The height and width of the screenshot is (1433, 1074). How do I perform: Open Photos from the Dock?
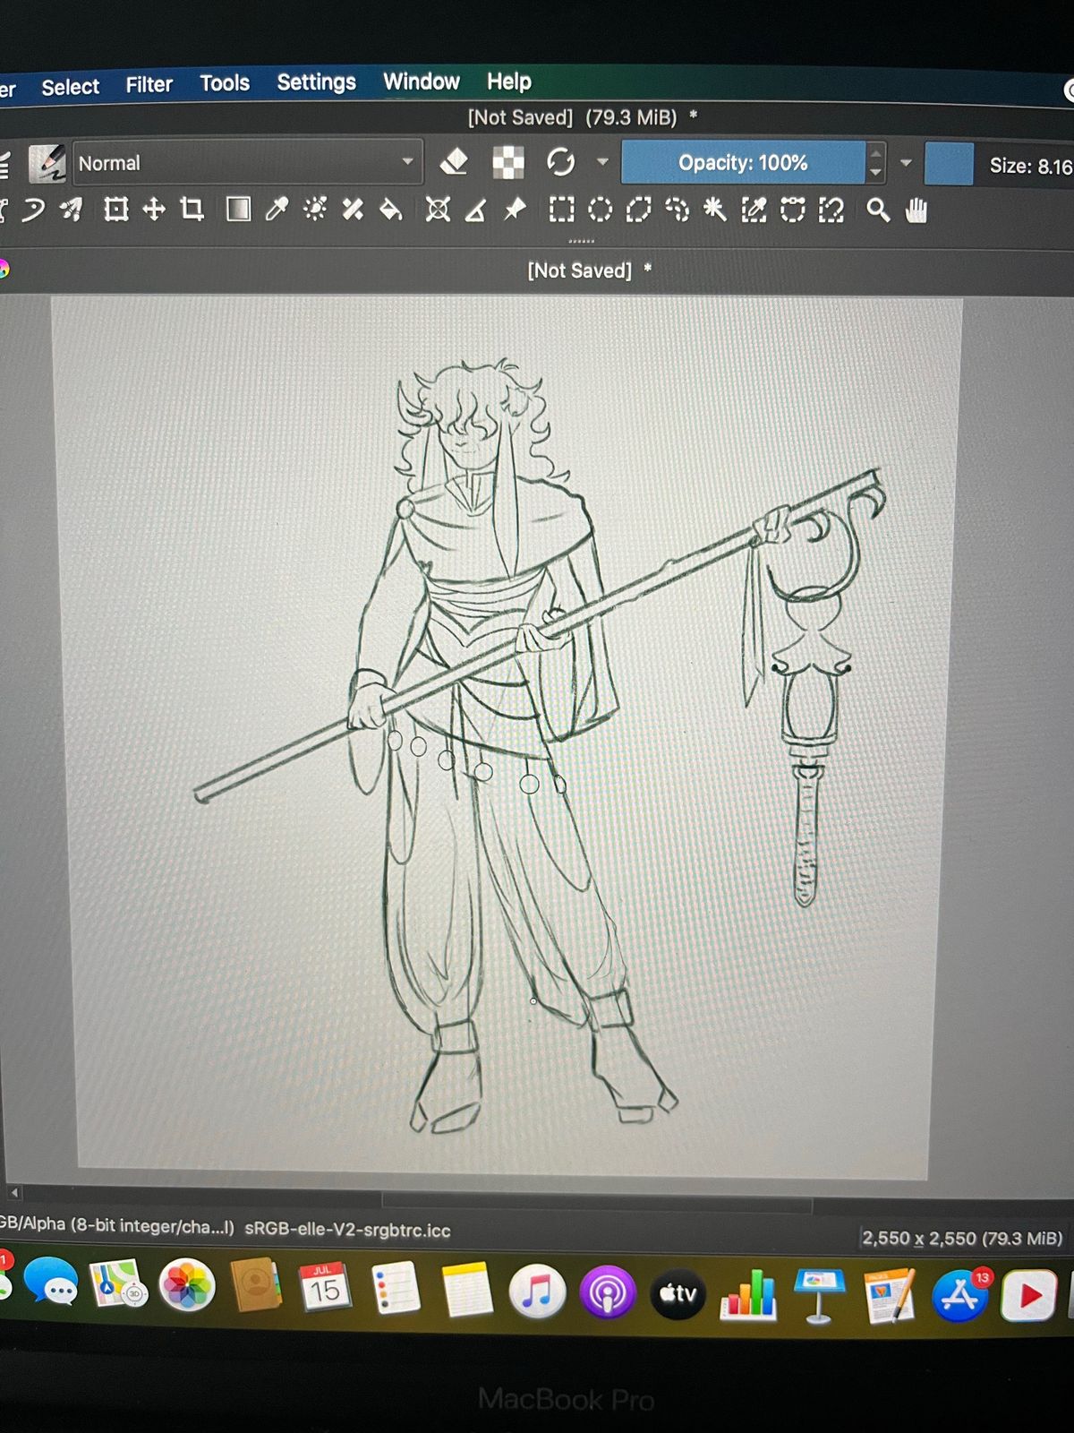[x=187, y=1285]
